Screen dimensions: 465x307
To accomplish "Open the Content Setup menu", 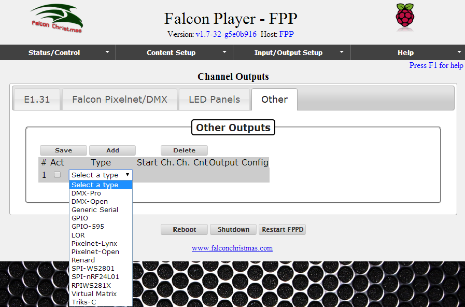I will pos(174,52).
